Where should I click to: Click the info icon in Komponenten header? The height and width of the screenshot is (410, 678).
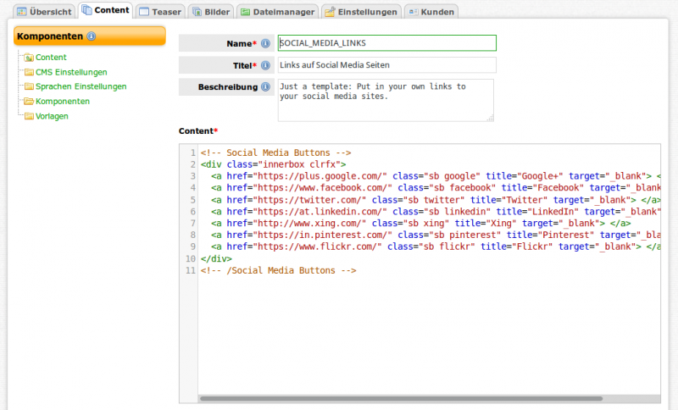[92, 36]
